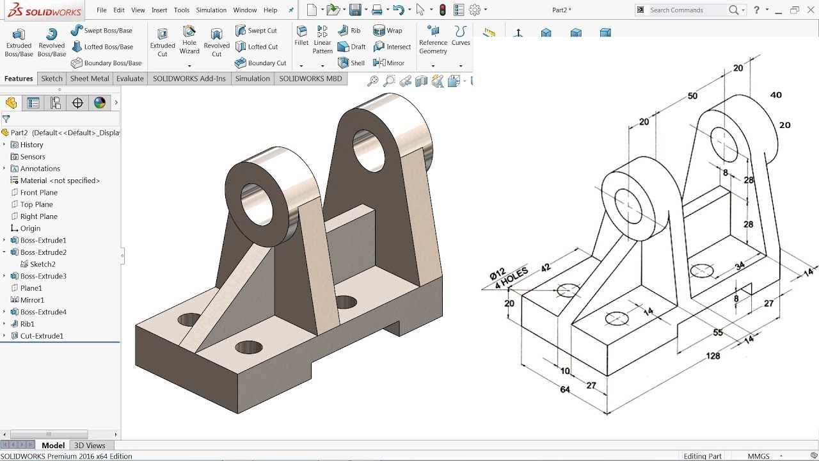Choose the Fillet feature tool

(301, 36)
